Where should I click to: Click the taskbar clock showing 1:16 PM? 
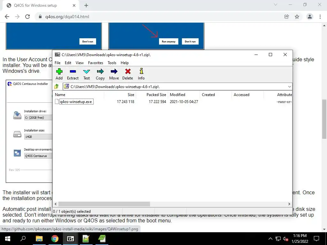[x=300, y=239]
